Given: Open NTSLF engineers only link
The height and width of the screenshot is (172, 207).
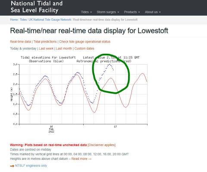Looking at the screenshot, I should coord(31,166).
